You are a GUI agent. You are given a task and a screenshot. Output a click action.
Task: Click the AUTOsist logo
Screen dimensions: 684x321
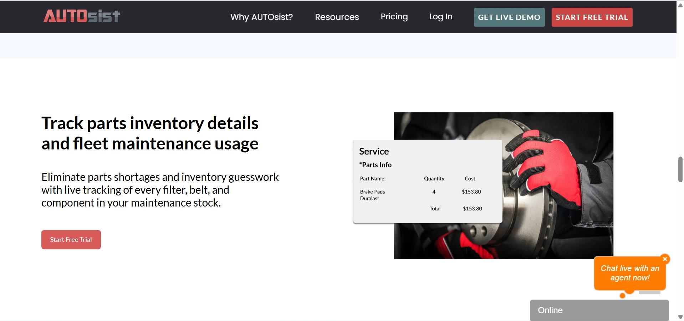(82, 16)
